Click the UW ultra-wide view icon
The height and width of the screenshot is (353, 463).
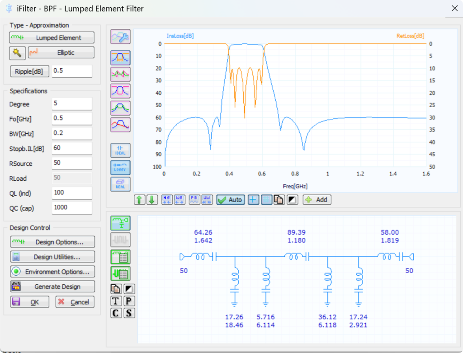pyautogui.click(x=207, y=200)
